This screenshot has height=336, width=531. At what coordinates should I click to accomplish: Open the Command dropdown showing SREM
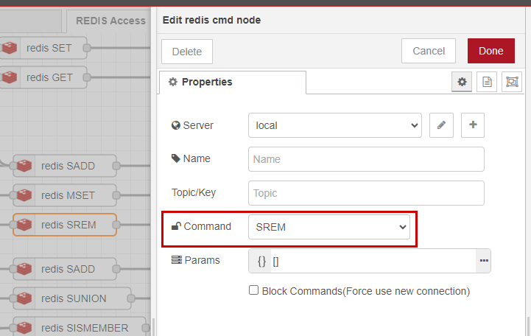pos(329,227)
